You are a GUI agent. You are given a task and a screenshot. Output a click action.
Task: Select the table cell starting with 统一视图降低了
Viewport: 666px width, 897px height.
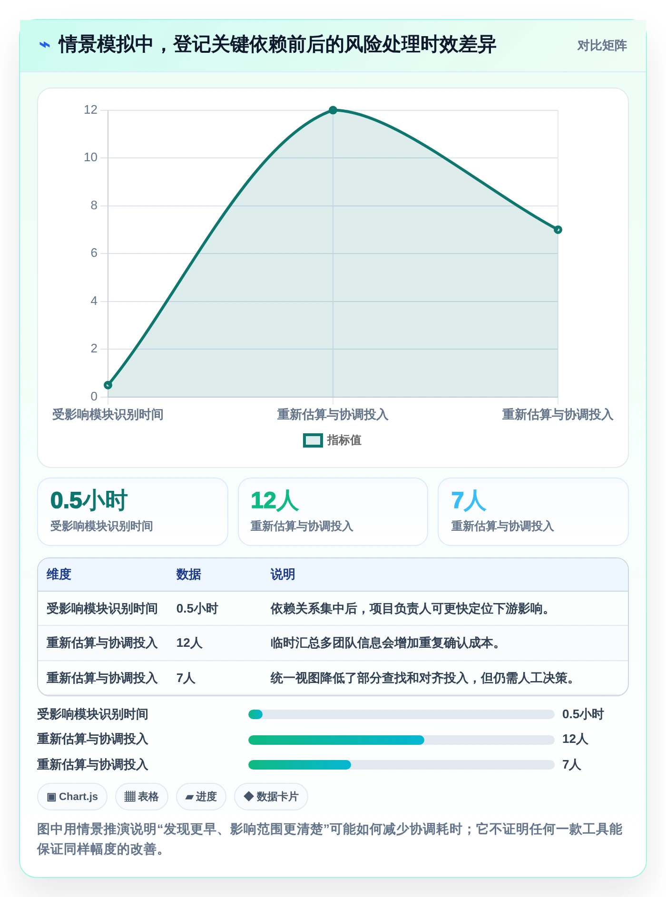pos(422,678)
